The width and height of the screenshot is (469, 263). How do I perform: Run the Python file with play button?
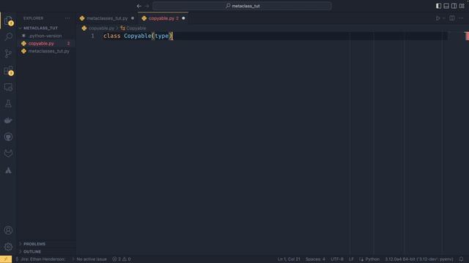click(x=437, y=18)
